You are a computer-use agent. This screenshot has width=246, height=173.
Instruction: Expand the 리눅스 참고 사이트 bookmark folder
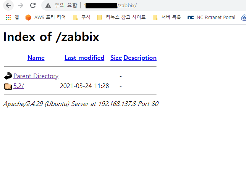[x=121, y=17]
